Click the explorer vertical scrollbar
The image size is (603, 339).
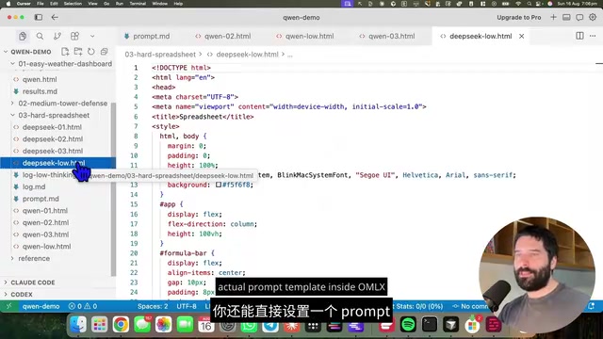point(113,189)
